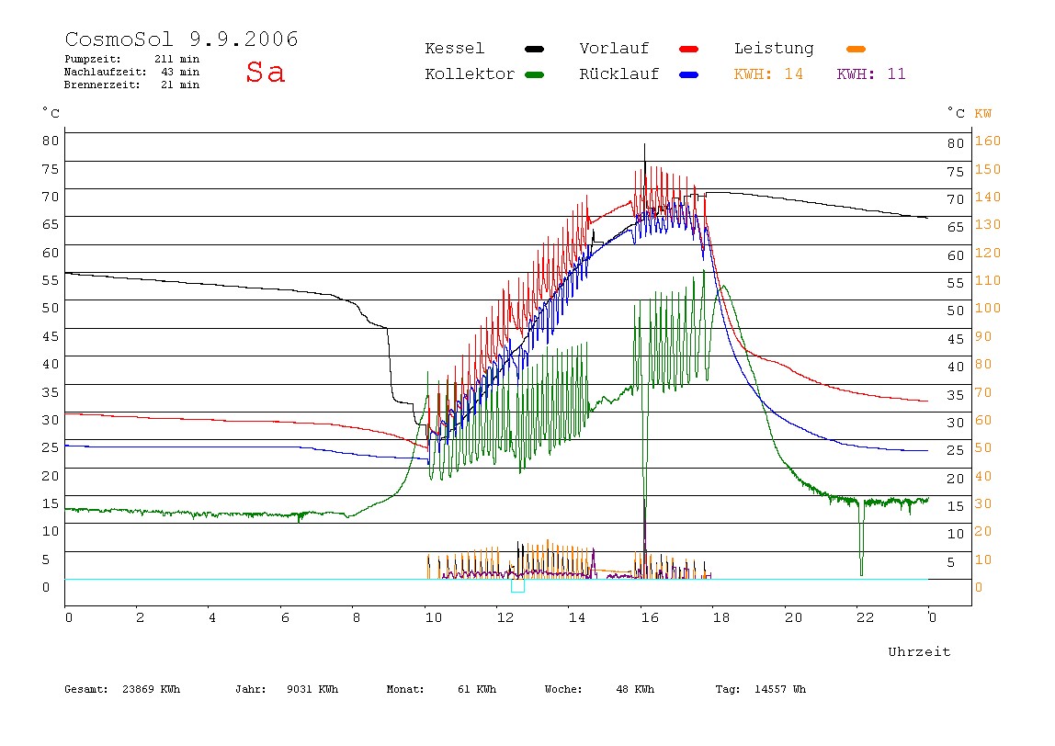1055x746 pixels.
Task: Click the "Leistung" legend label
Action: (x=774, y=49)
